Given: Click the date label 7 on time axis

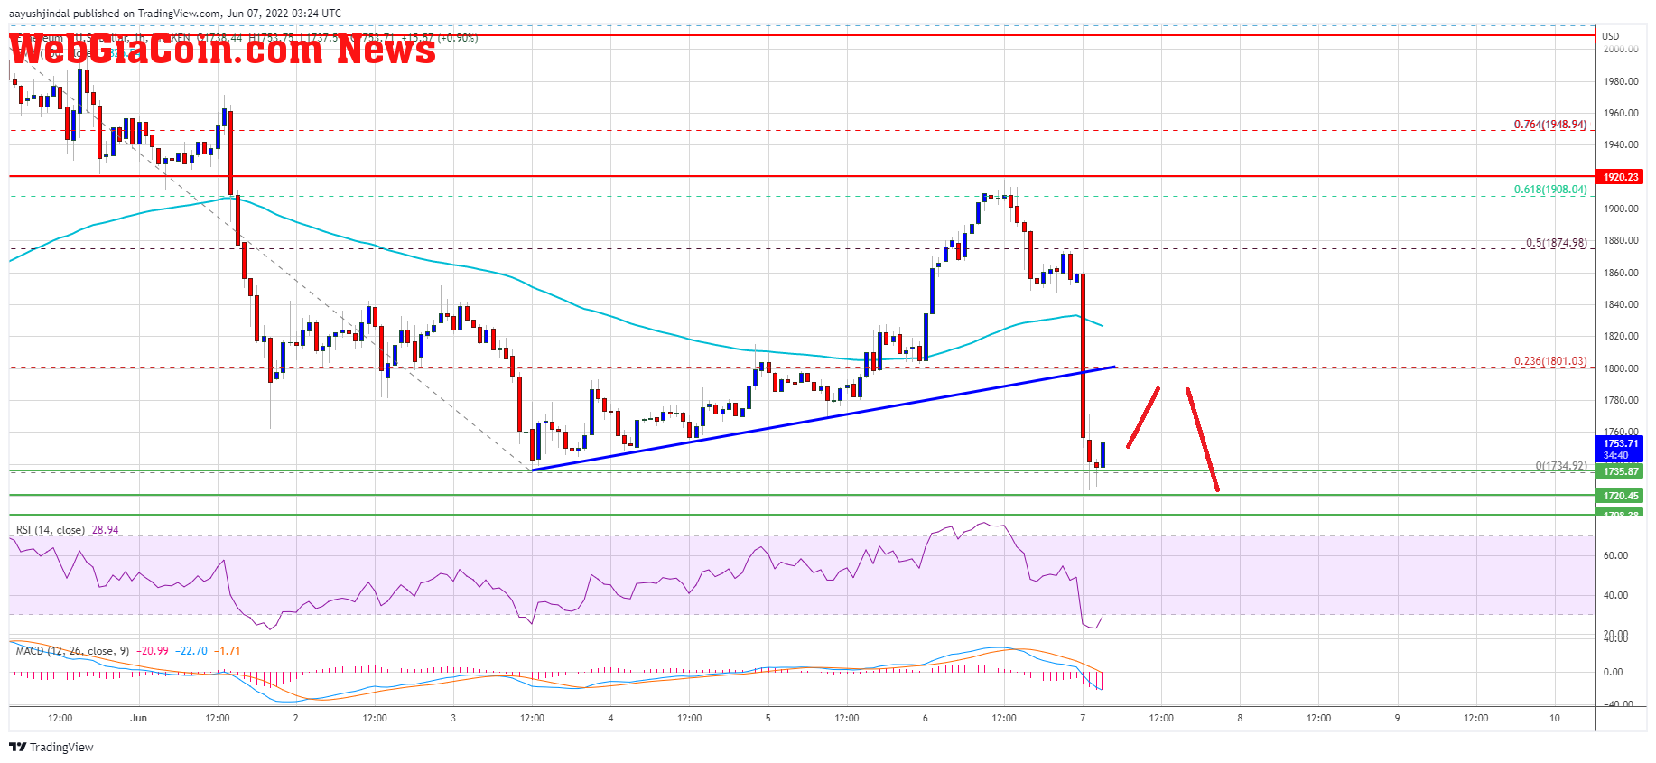Looking at the screenshot, I should 1083,718.
